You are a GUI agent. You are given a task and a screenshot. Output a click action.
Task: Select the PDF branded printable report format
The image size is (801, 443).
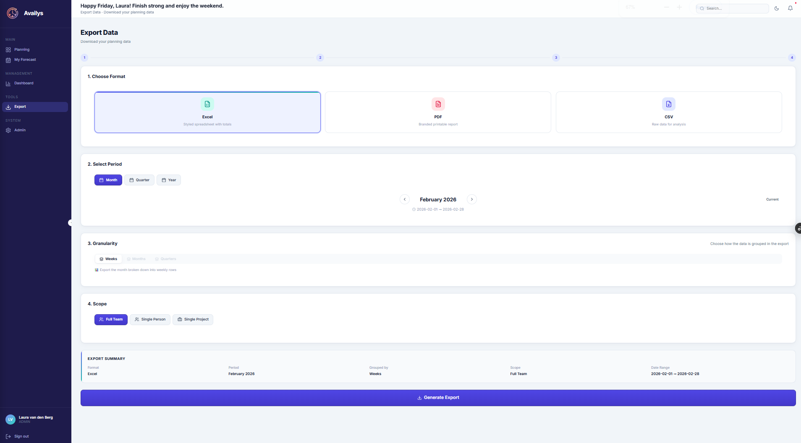(x=438, y=112)
